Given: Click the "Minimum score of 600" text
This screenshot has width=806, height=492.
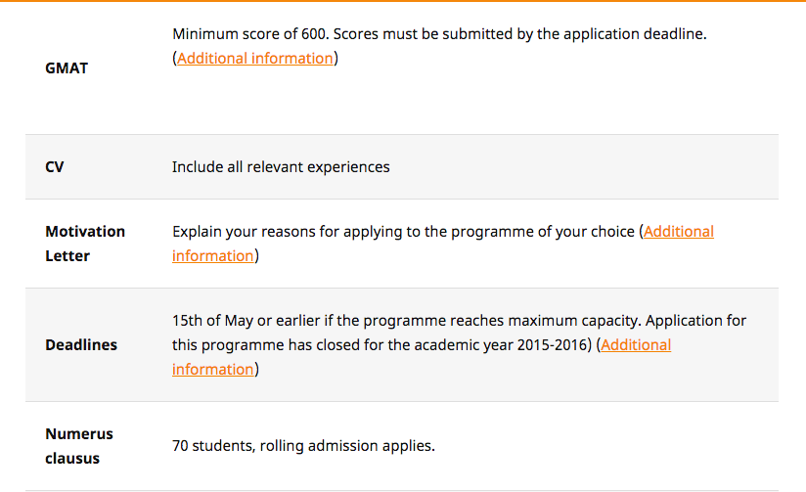Looking at the screenshot, I should point(248,34).
